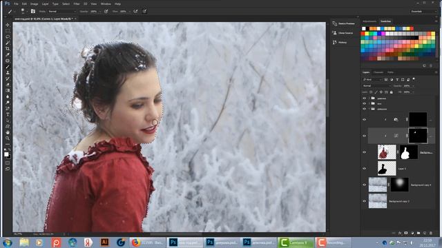This screenshot has height=248, width=442.
Task: Filter layers by pixel layer icon
Action: pyautogui.click(x=386, y=80)
